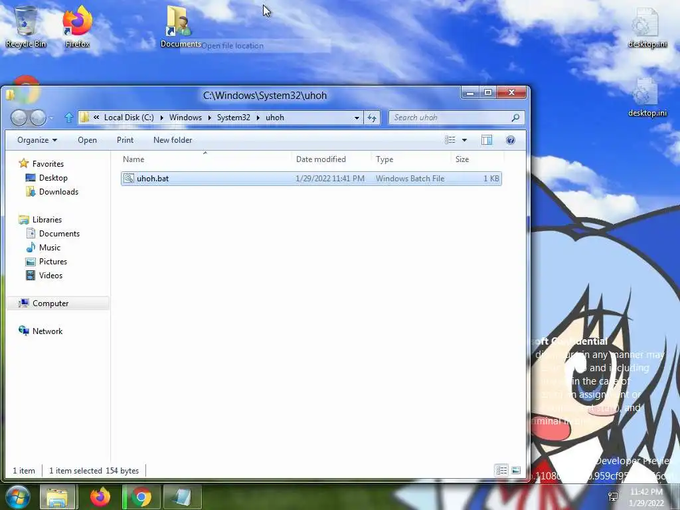Viewport: 680px width, 510px height.
Task: Launch Firefox from the desktop shortcut
Action: point(77,26)
